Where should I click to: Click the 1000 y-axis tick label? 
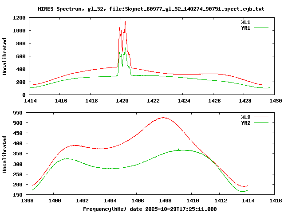tap(19, 31)
